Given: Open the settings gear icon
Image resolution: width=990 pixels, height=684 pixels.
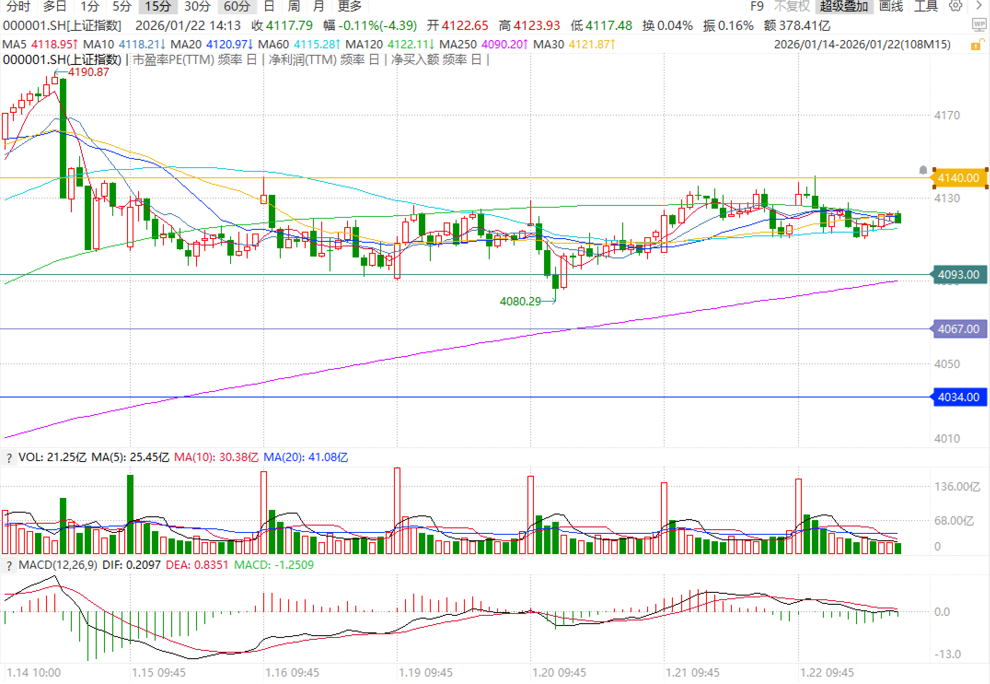Looking at the screenshot, I should [x=955, y=6].
